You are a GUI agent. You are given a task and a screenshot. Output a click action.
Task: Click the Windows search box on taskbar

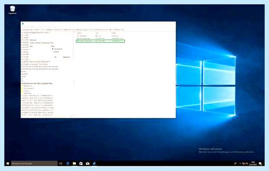click(34, 164)
